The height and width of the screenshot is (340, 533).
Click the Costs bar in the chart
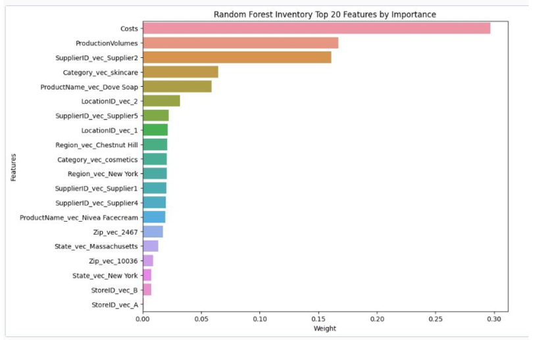(x=316, y=28)
